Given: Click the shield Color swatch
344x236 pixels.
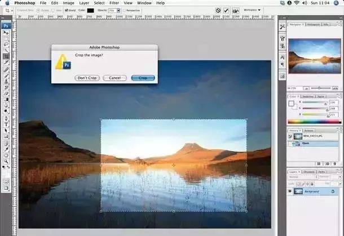Looking at the screenshot, I should pos(90,10).
